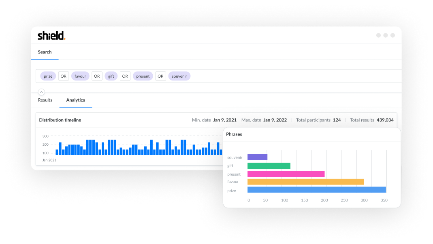433x244 pixels.
Task: Select the Analytics tab
Action: click(x=75, y=100)
